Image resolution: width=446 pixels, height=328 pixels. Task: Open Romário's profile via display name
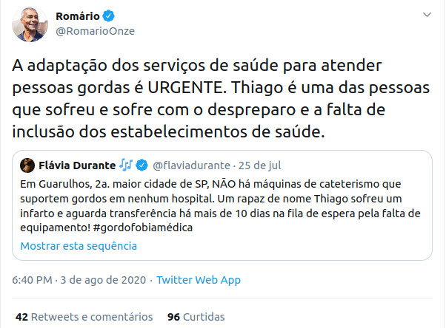coord(79,16)
